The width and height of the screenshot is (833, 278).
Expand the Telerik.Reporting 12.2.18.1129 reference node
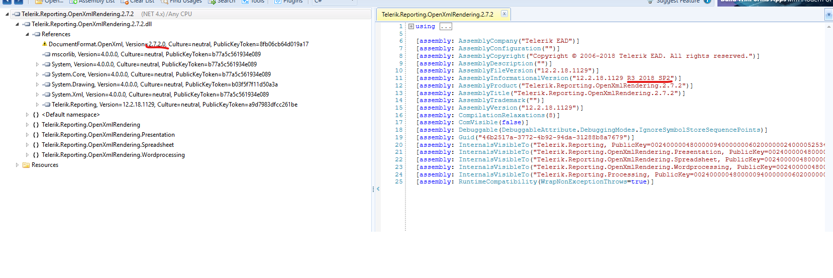point(37,105)
